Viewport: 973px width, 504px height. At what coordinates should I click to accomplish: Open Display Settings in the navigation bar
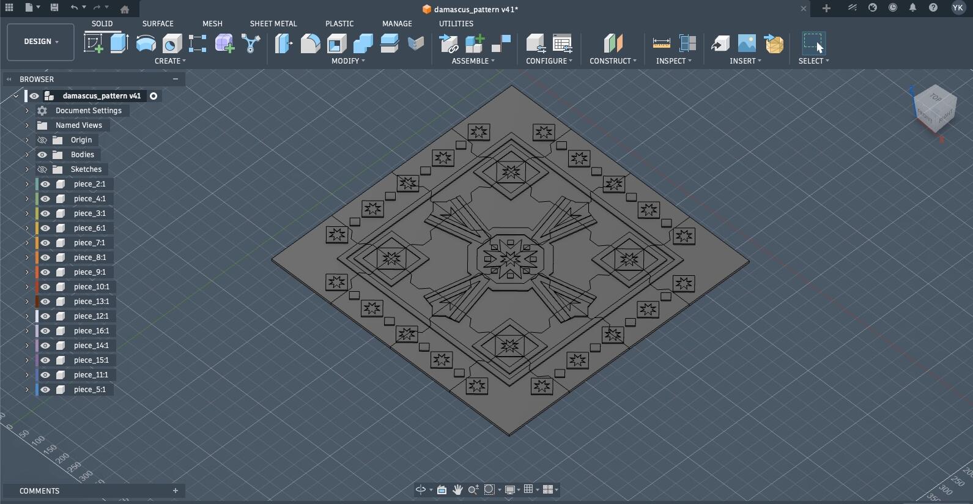coord(509,489)
